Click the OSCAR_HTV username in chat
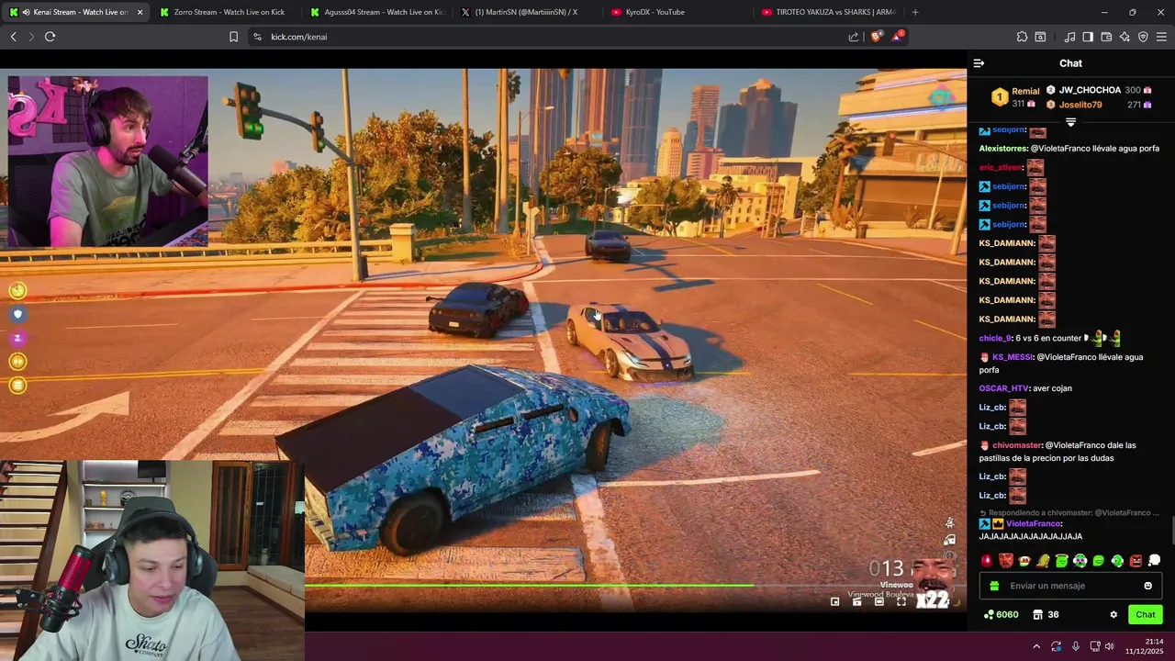The width and height of the screenshot is (1175, 661). pos(1004,388)
